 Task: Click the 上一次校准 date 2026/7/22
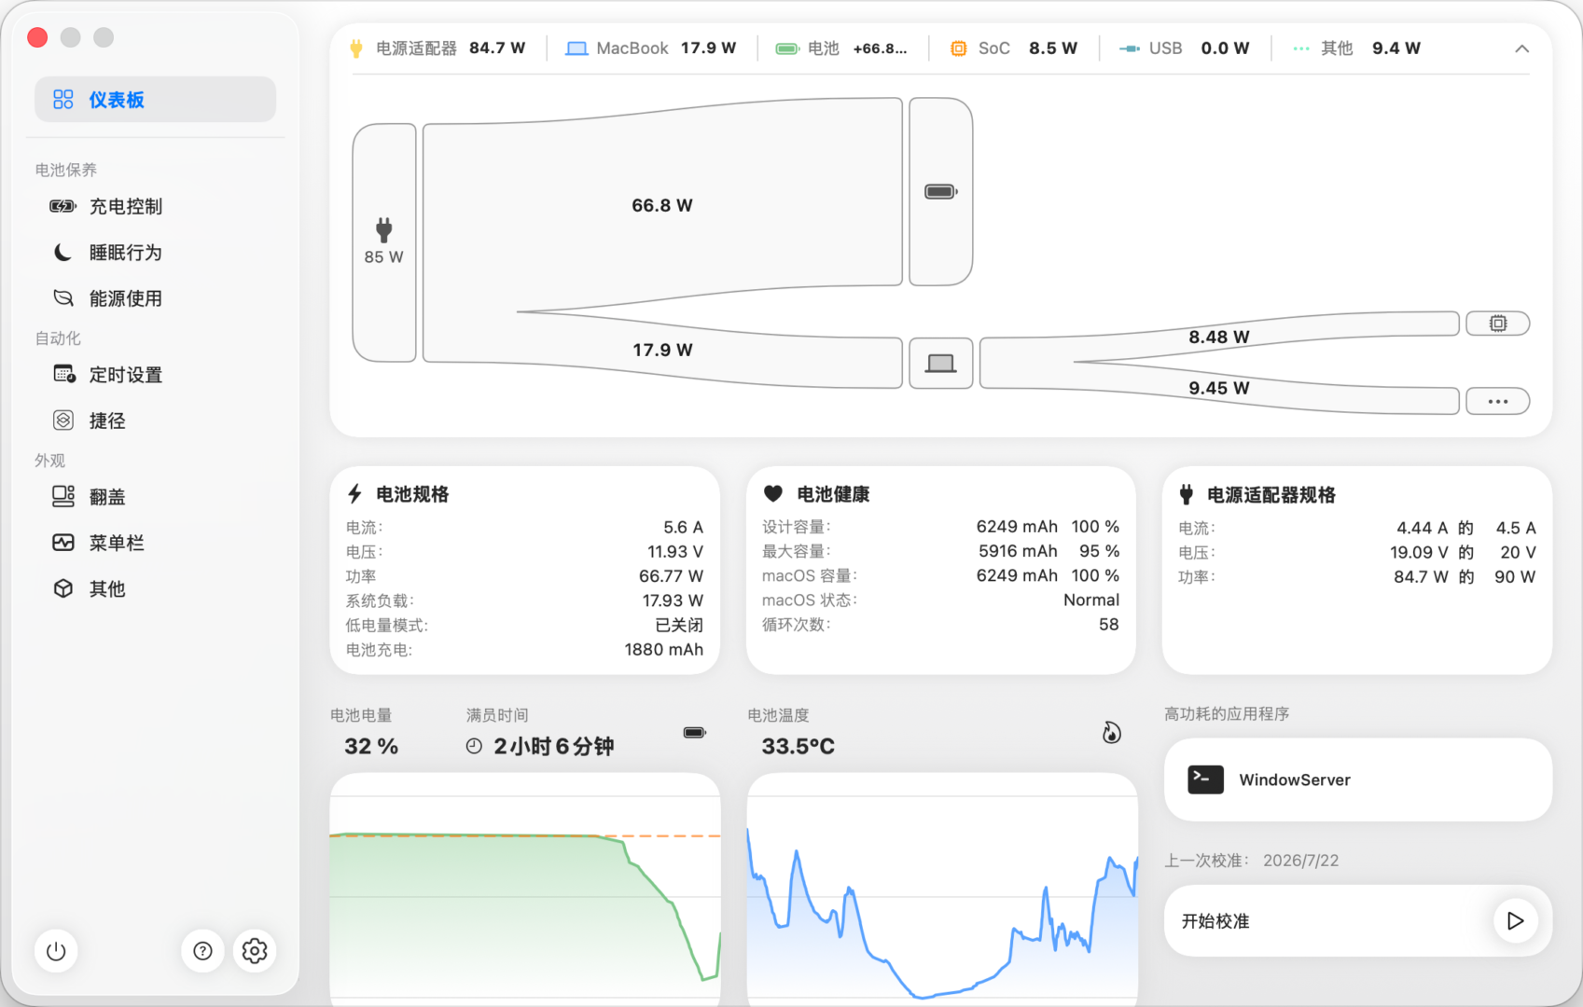click(x=1300, y=861)
